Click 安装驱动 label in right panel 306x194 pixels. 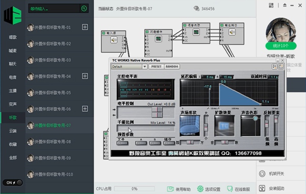point(276,188)
